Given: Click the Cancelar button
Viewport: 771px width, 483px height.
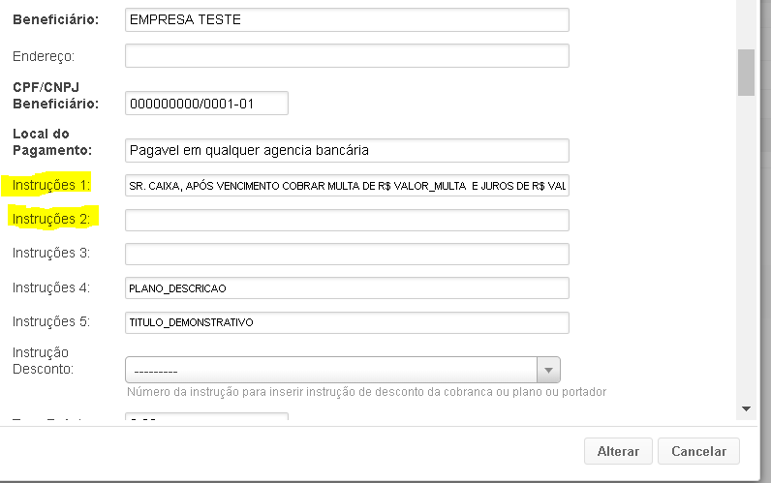Looking at the screenshot, I should pos(698,451).
